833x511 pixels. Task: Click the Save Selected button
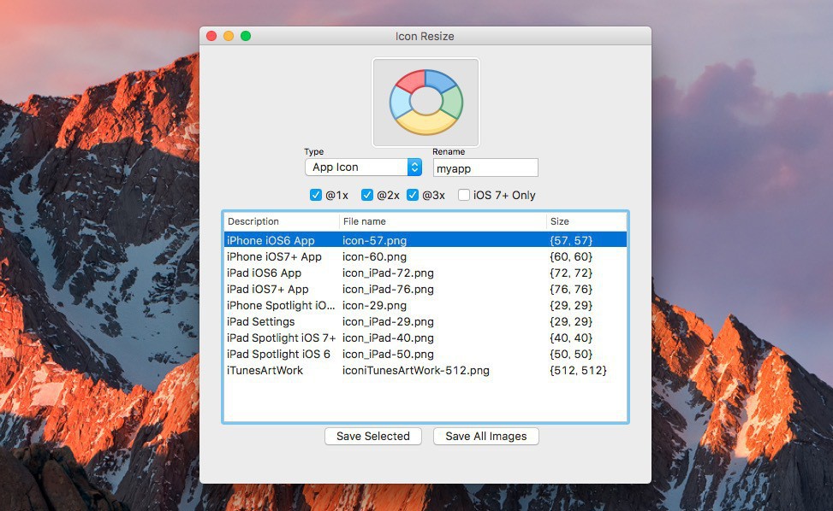coord(373,437)
